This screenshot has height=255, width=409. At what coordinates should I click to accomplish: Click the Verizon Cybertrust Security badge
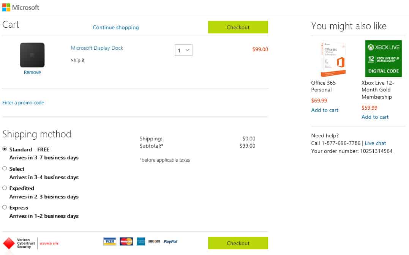[x=30, y=243]
